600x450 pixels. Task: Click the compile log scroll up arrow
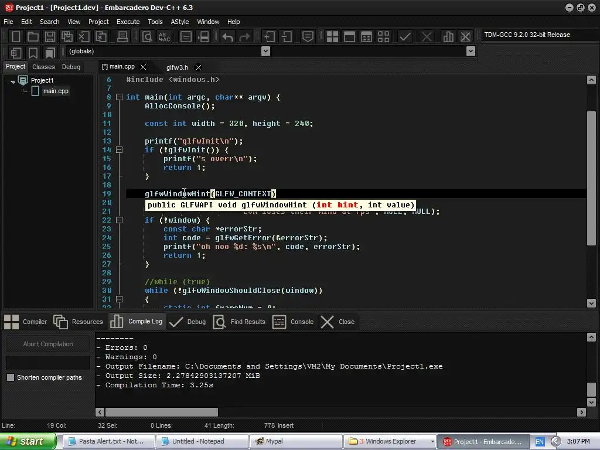(x=591, y=337)
